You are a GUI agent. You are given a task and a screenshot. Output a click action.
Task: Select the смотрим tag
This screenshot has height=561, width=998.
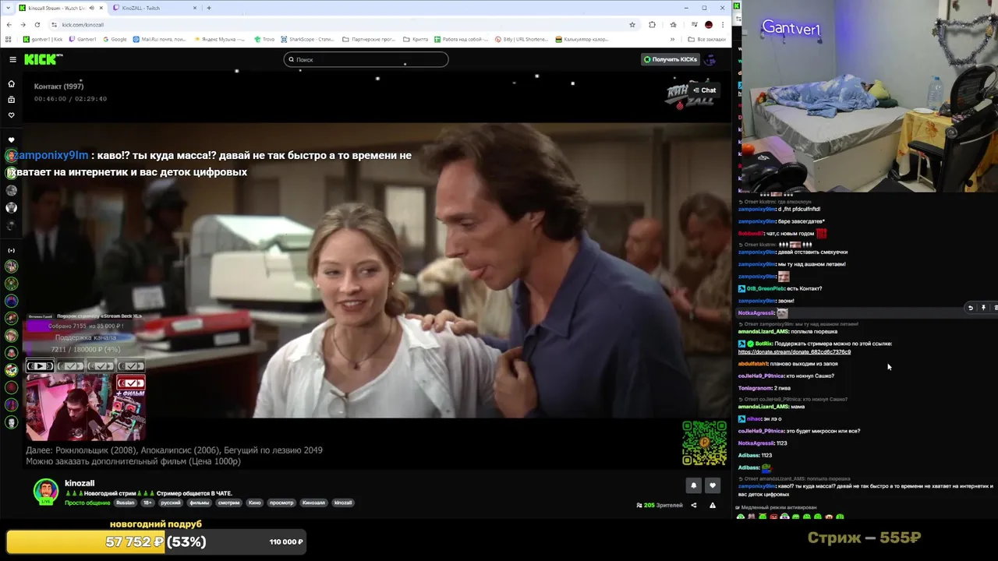(229, 503)
